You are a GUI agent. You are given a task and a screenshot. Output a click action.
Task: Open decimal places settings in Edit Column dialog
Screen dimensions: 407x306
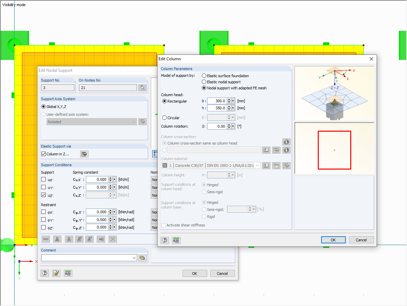176,240
